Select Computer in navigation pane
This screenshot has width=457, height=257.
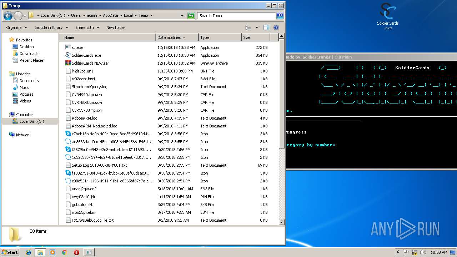[x=24, y=115]
